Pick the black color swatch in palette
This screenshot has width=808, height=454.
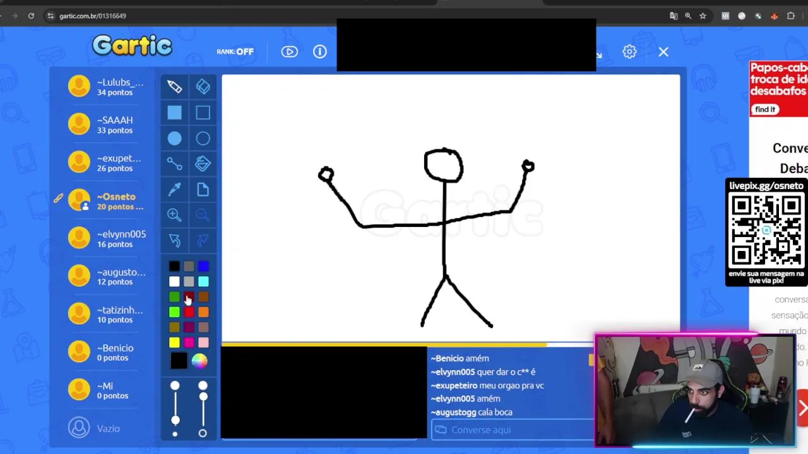[174, 267]
